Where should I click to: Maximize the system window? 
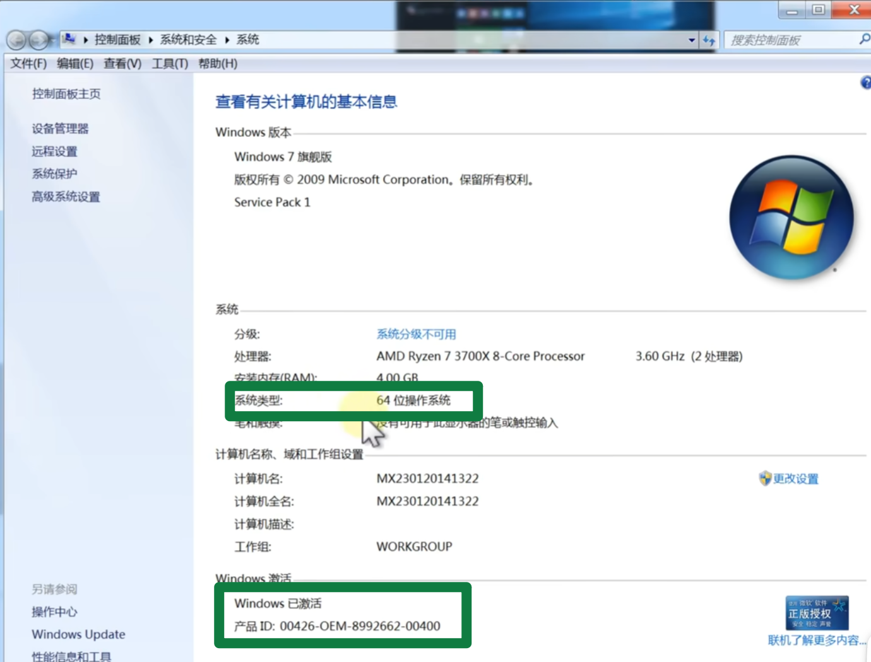click(819, 9)
